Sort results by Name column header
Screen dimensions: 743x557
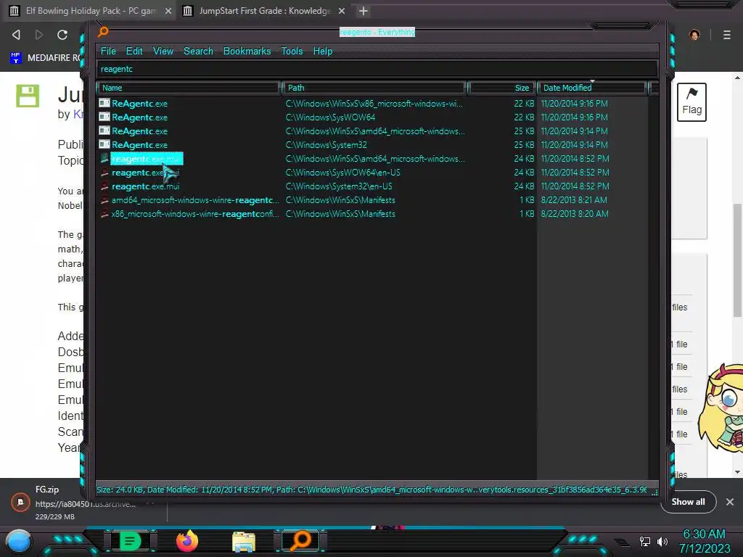pos(189,88)
